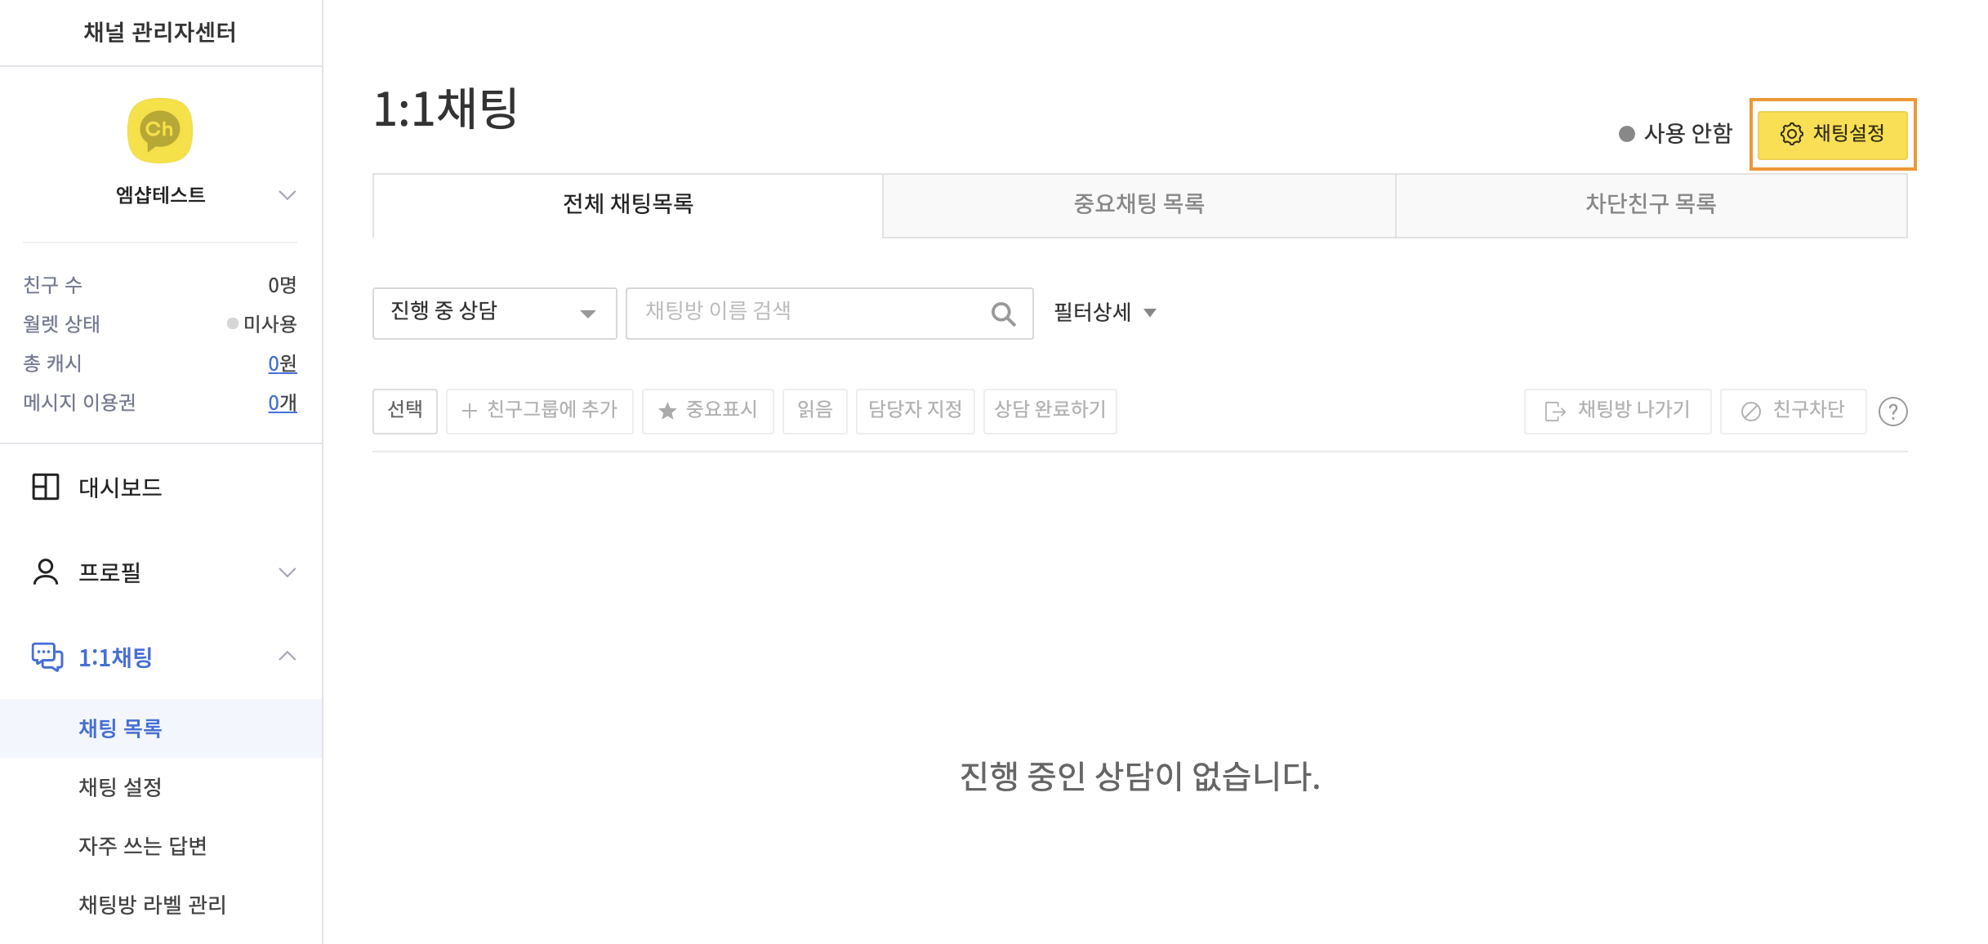Click the profile person icon
Viewport: 1988px width, 944px height.
tap(46, 572)
